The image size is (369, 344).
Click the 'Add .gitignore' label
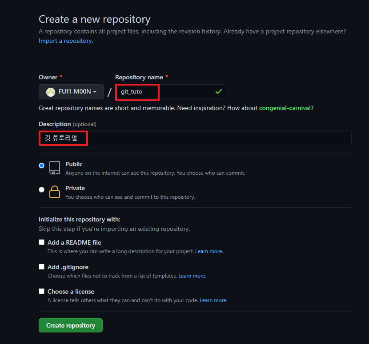pyautogui.click(x=68, y=267)
